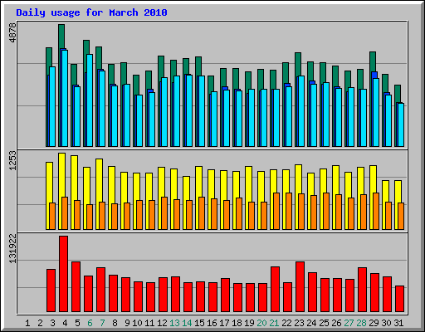Click the red bar above day 31

pos(399,299)
